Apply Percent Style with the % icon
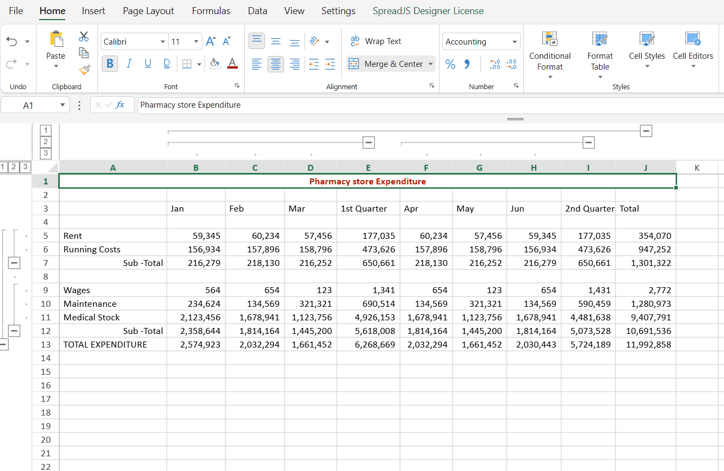 450,64
